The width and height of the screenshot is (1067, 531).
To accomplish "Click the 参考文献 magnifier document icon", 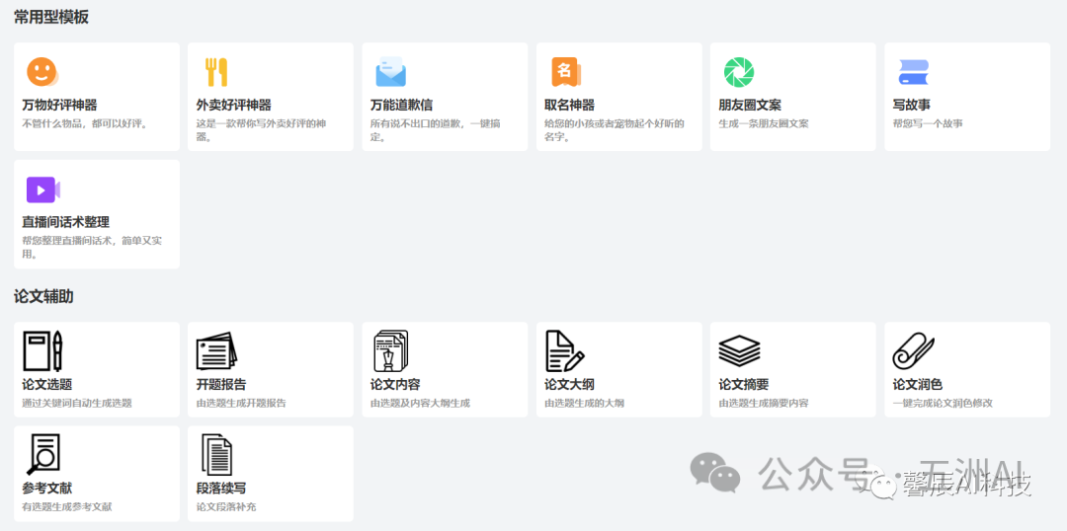I will [x=42, y=455].
